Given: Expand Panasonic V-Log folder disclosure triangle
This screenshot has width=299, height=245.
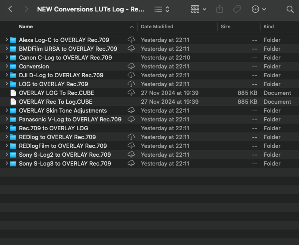Looking at the screenshot, I should pos(7,119).
